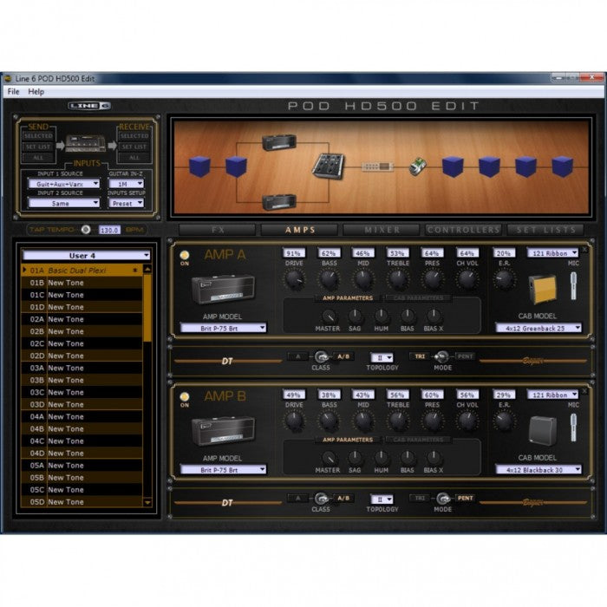
Task: Open the Input 2 Source dropdown
Action: pyautogui.click(x=64, y=203)
